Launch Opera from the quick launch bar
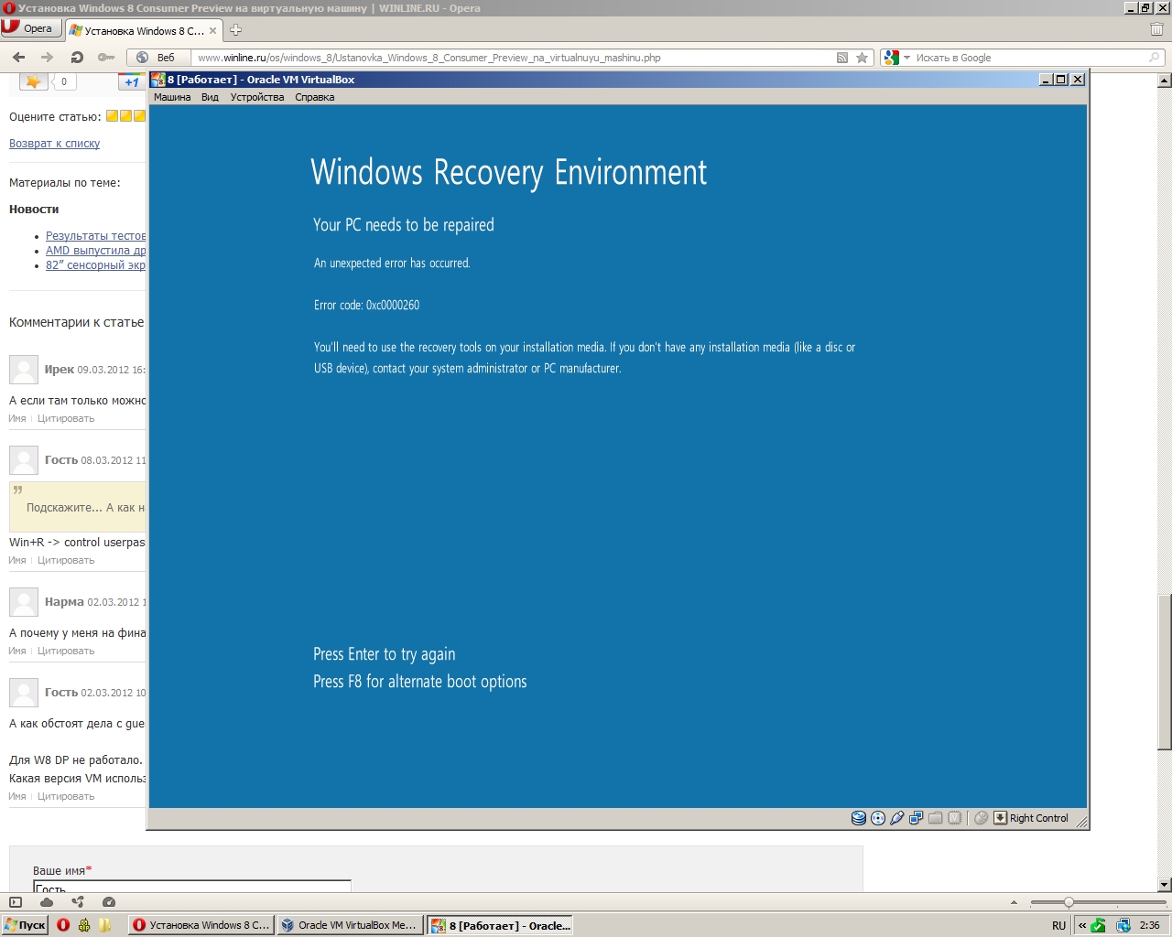This screenshot has height=937, width=1172. click(63, 925)
